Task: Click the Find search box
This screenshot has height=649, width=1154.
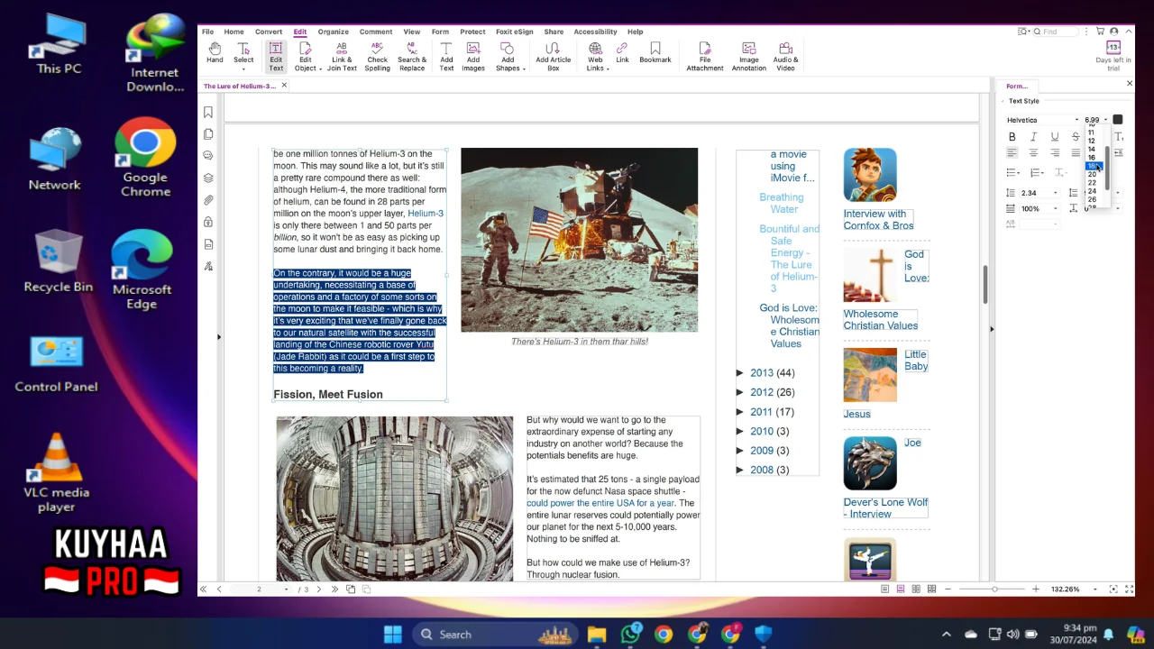Action: 1057,32
